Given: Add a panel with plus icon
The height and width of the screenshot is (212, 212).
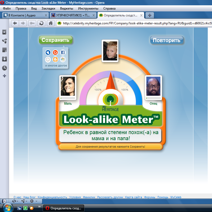Looking at the screenshot, I should coord(5,76).
